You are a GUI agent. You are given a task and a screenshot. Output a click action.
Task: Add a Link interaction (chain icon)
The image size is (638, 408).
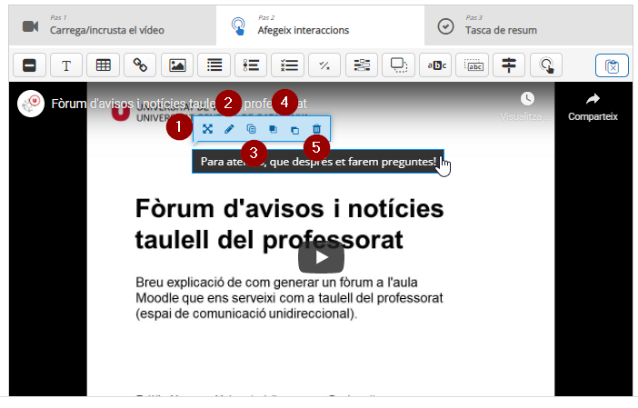[140, 65]
